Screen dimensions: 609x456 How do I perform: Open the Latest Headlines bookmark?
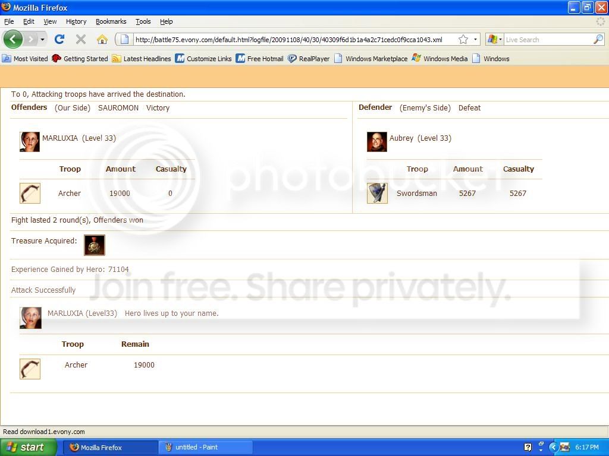[x=142, y=59]
